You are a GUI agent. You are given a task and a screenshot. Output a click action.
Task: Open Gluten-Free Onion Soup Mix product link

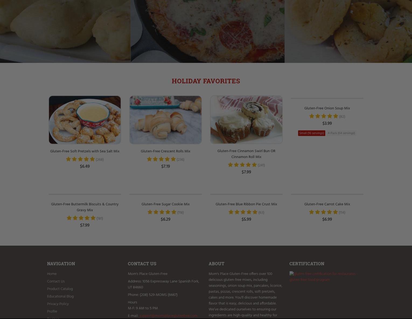pyautogui.click(x=327, y=108)
